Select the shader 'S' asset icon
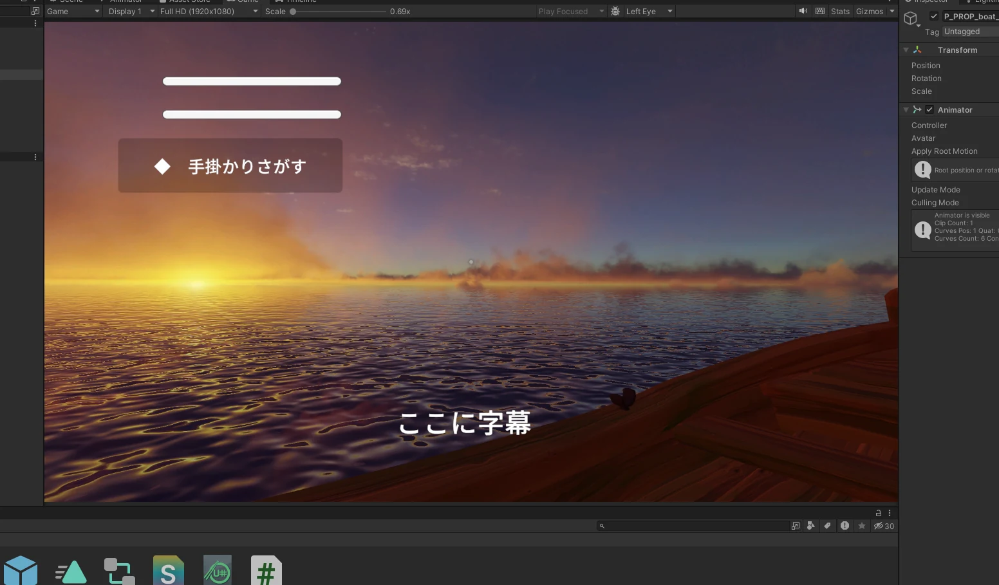This screenshot has width=999, height=585. (169, 571)
